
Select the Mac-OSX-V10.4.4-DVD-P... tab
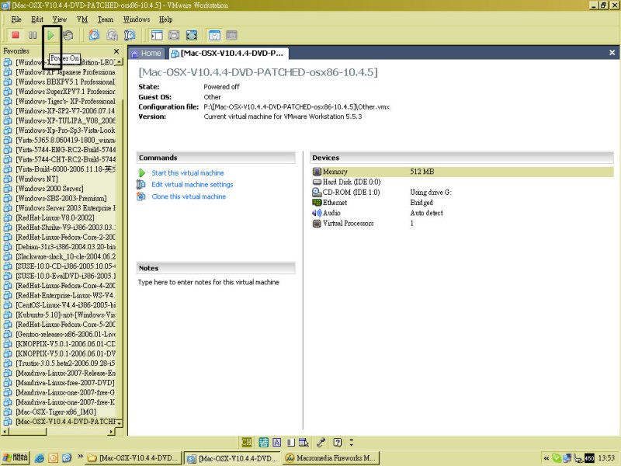(228, 53)
